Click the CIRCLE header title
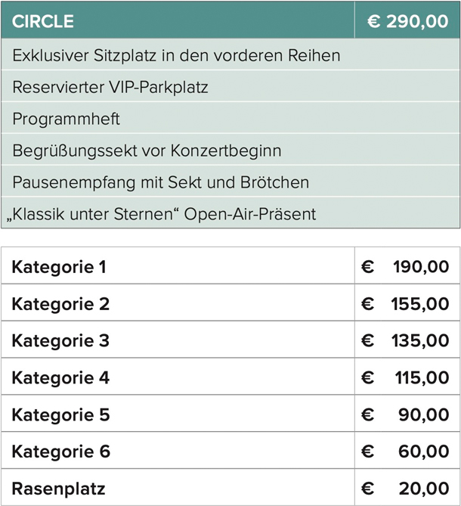Screen dimensions: 461x506 point(43,21)
